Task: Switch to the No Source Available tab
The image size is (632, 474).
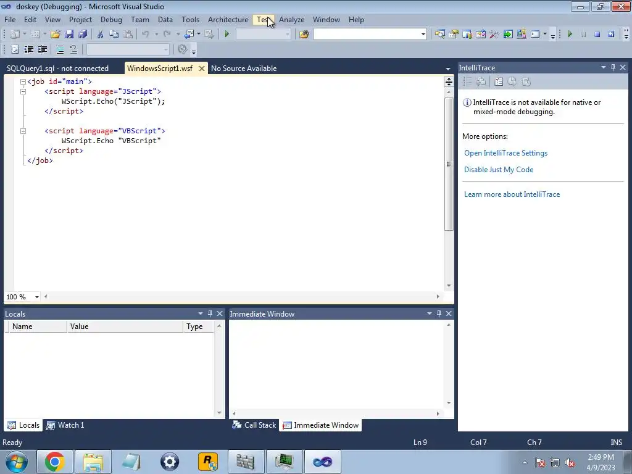Action: 244,68
